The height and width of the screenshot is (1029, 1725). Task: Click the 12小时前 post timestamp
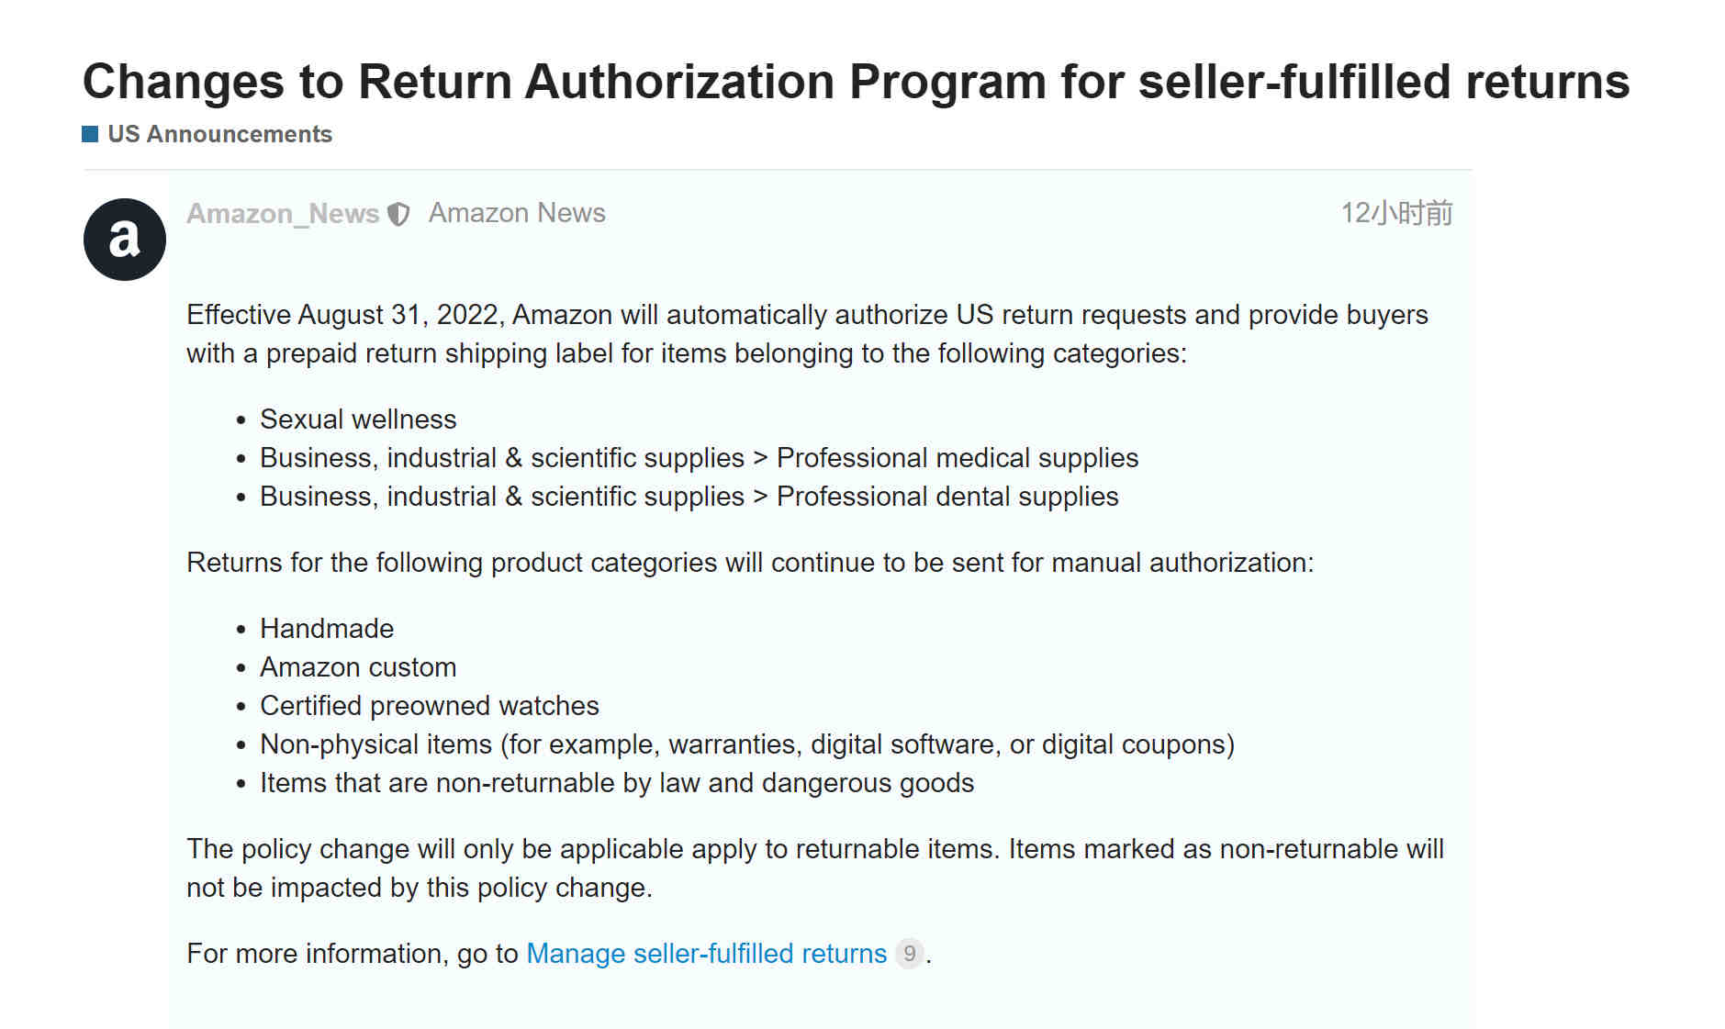(x=1396, y=213)
